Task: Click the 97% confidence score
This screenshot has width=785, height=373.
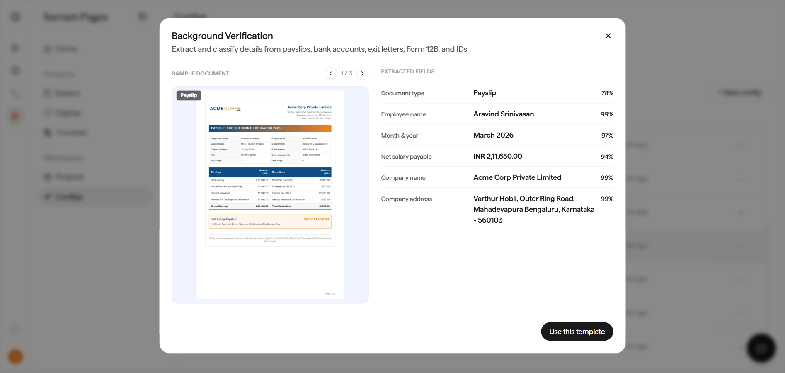Action: coord(607,136)
